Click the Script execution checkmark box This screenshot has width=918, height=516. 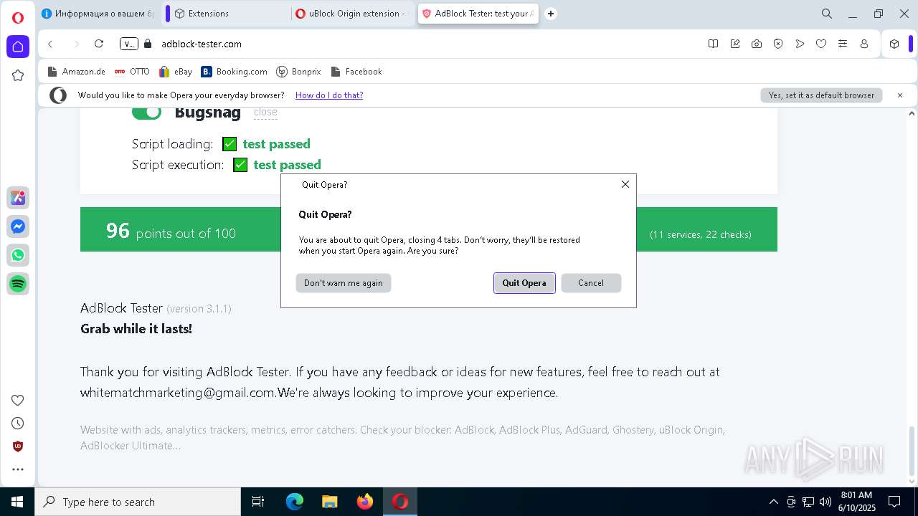[240, 165]
